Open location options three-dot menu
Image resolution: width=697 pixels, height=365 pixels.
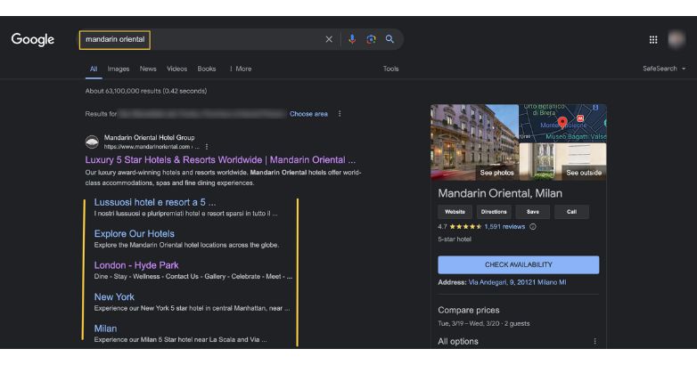[340, 114]
